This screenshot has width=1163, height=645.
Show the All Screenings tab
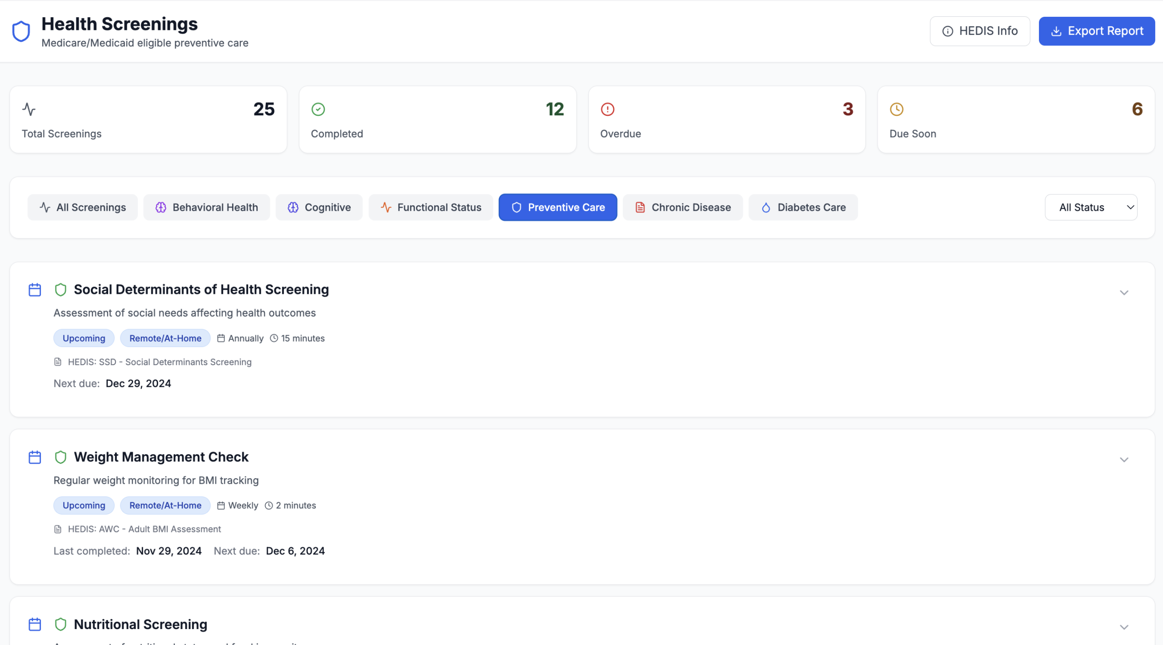(83, 208)
